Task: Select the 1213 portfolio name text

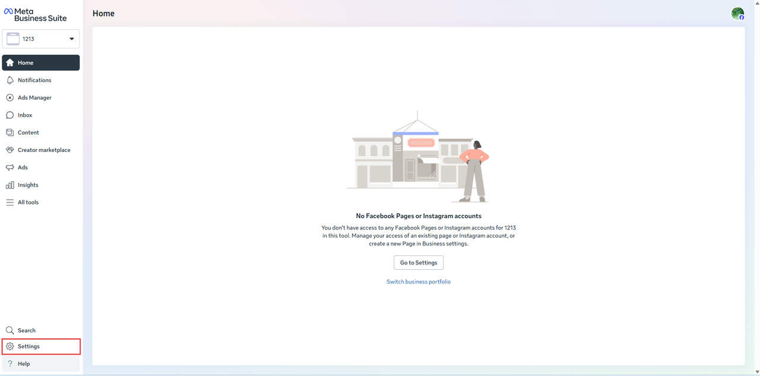Action: (28, 39)
